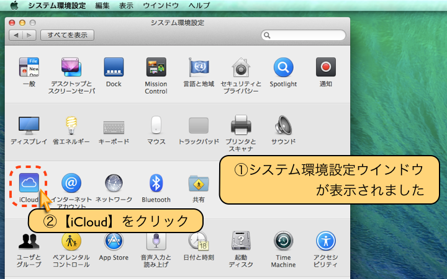
Task: Open ペアレンタルコントロール preferences
Action: [71, 241]
